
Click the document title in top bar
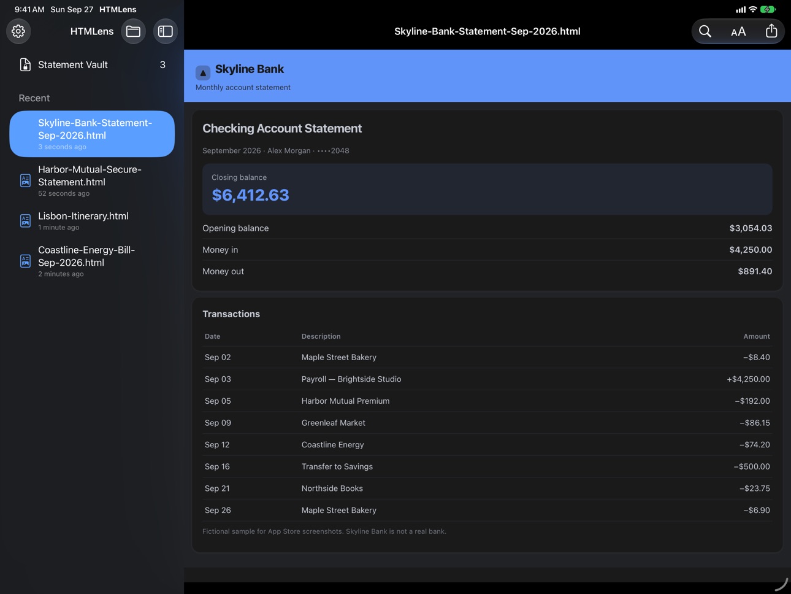(x=487, y=31)
